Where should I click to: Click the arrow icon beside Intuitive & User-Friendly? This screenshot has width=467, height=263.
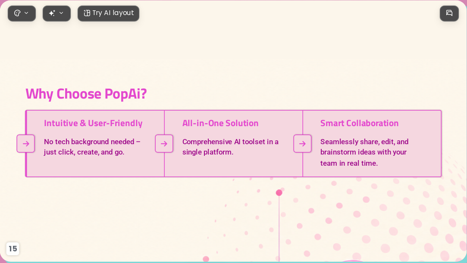(25, 143)
